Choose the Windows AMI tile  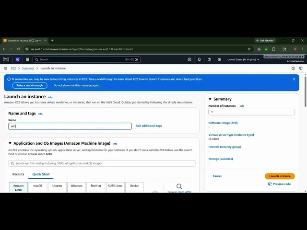coord(77,187)
